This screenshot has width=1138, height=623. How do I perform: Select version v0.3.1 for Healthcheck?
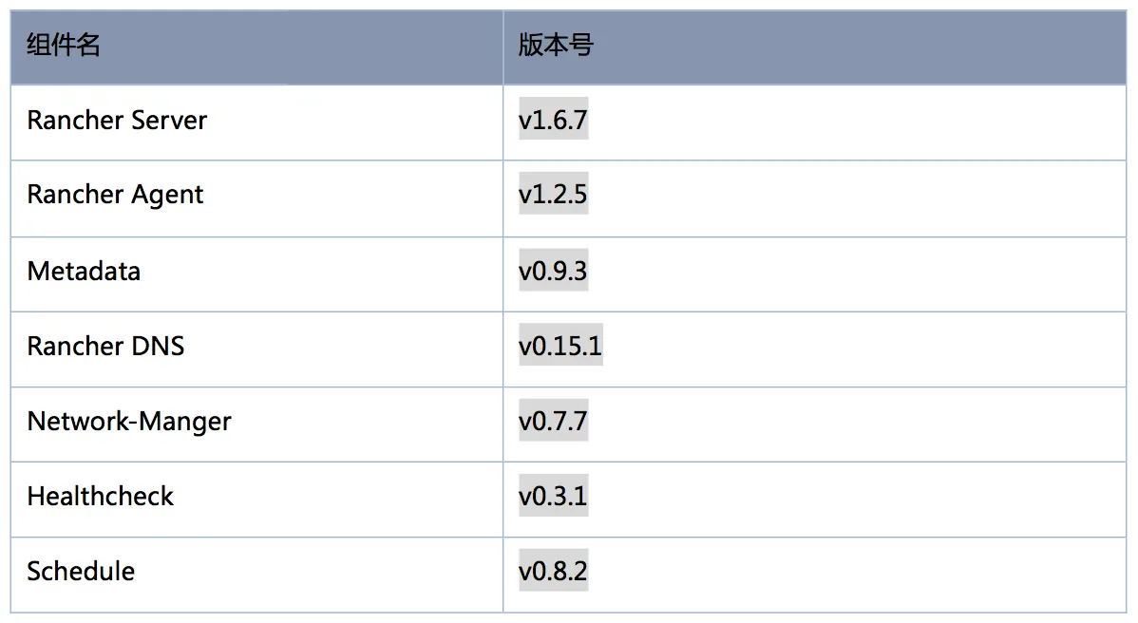[x=553, y=496]
